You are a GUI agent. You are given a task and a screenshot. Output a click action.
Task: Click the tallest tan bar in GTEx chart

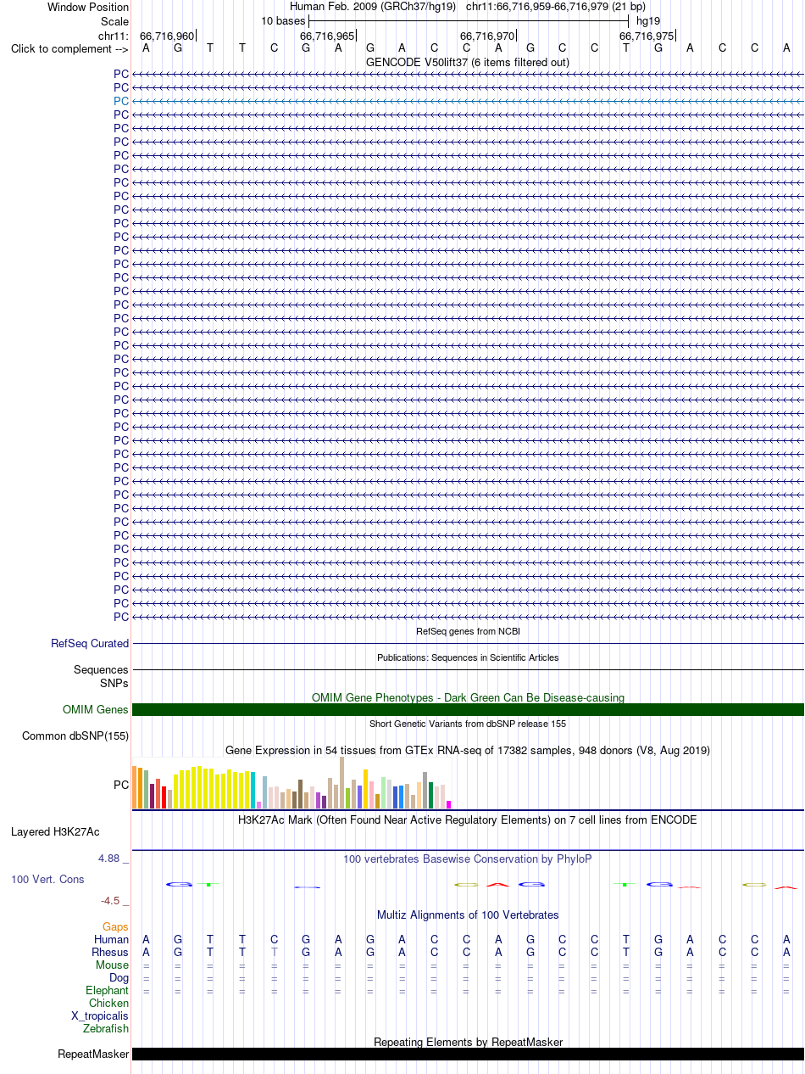pos(341,782)
